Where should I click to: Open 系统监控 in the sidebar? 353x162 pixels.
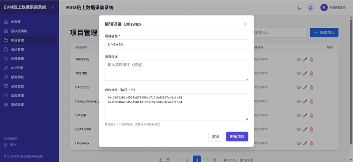click(x=29, y=86)
